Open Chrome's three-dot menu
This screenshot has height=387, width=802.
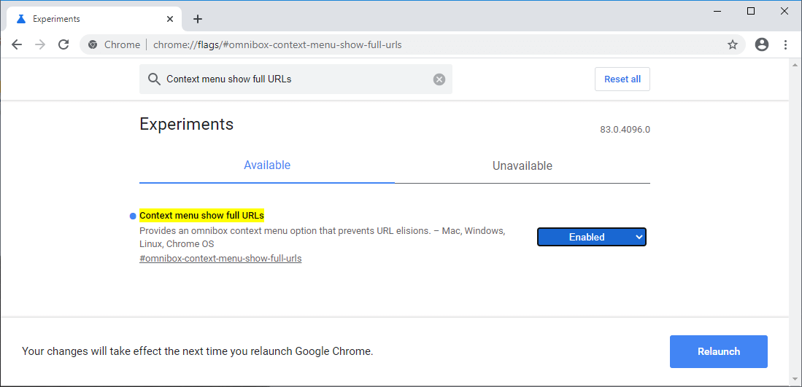pyautogui.click(x=786, y=44)
